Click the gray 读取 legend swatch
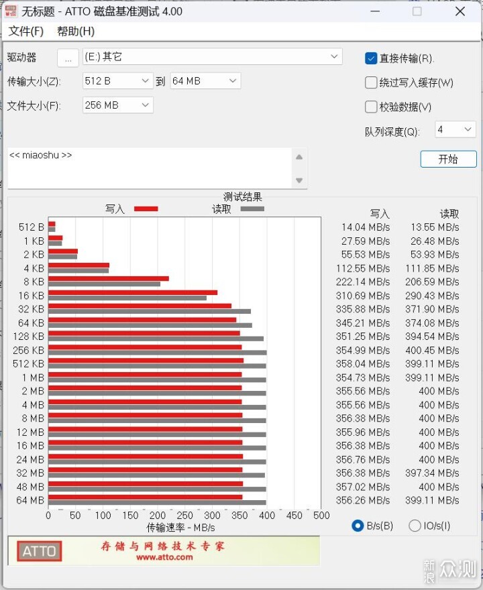The width and height of the screenshot is (483, 590). [252, 209]
